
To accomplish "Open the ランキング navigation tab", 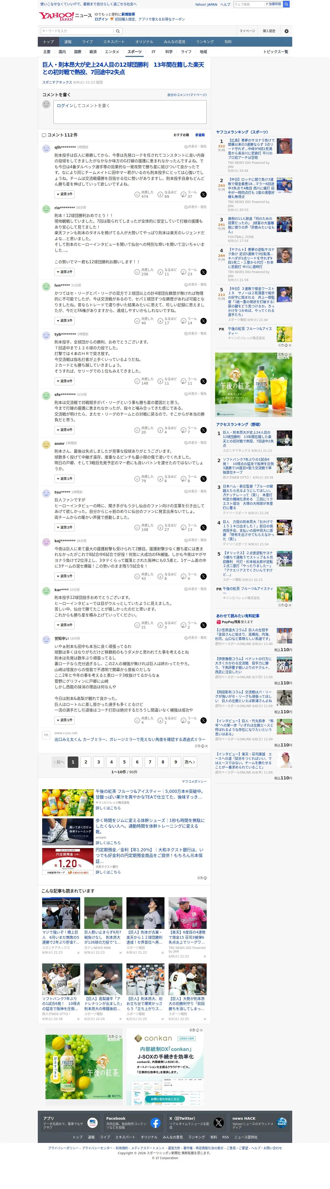I will [205, 42].
